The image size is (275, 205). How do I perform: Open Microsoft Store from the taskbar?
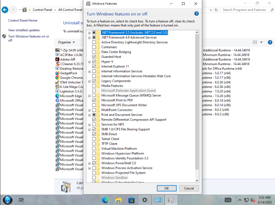click(132, 200)
